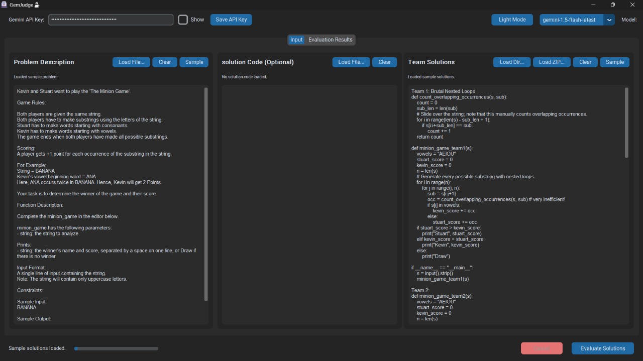Load a solution code file

(x=351, y=62)
